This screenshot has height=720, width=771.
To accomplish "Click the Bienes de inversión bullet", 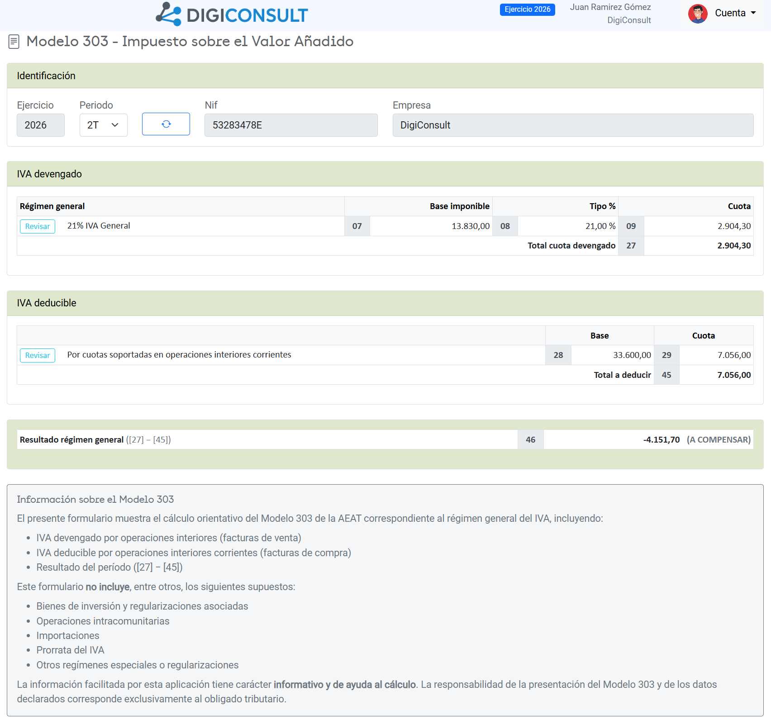I will click(x=142, y=606).
